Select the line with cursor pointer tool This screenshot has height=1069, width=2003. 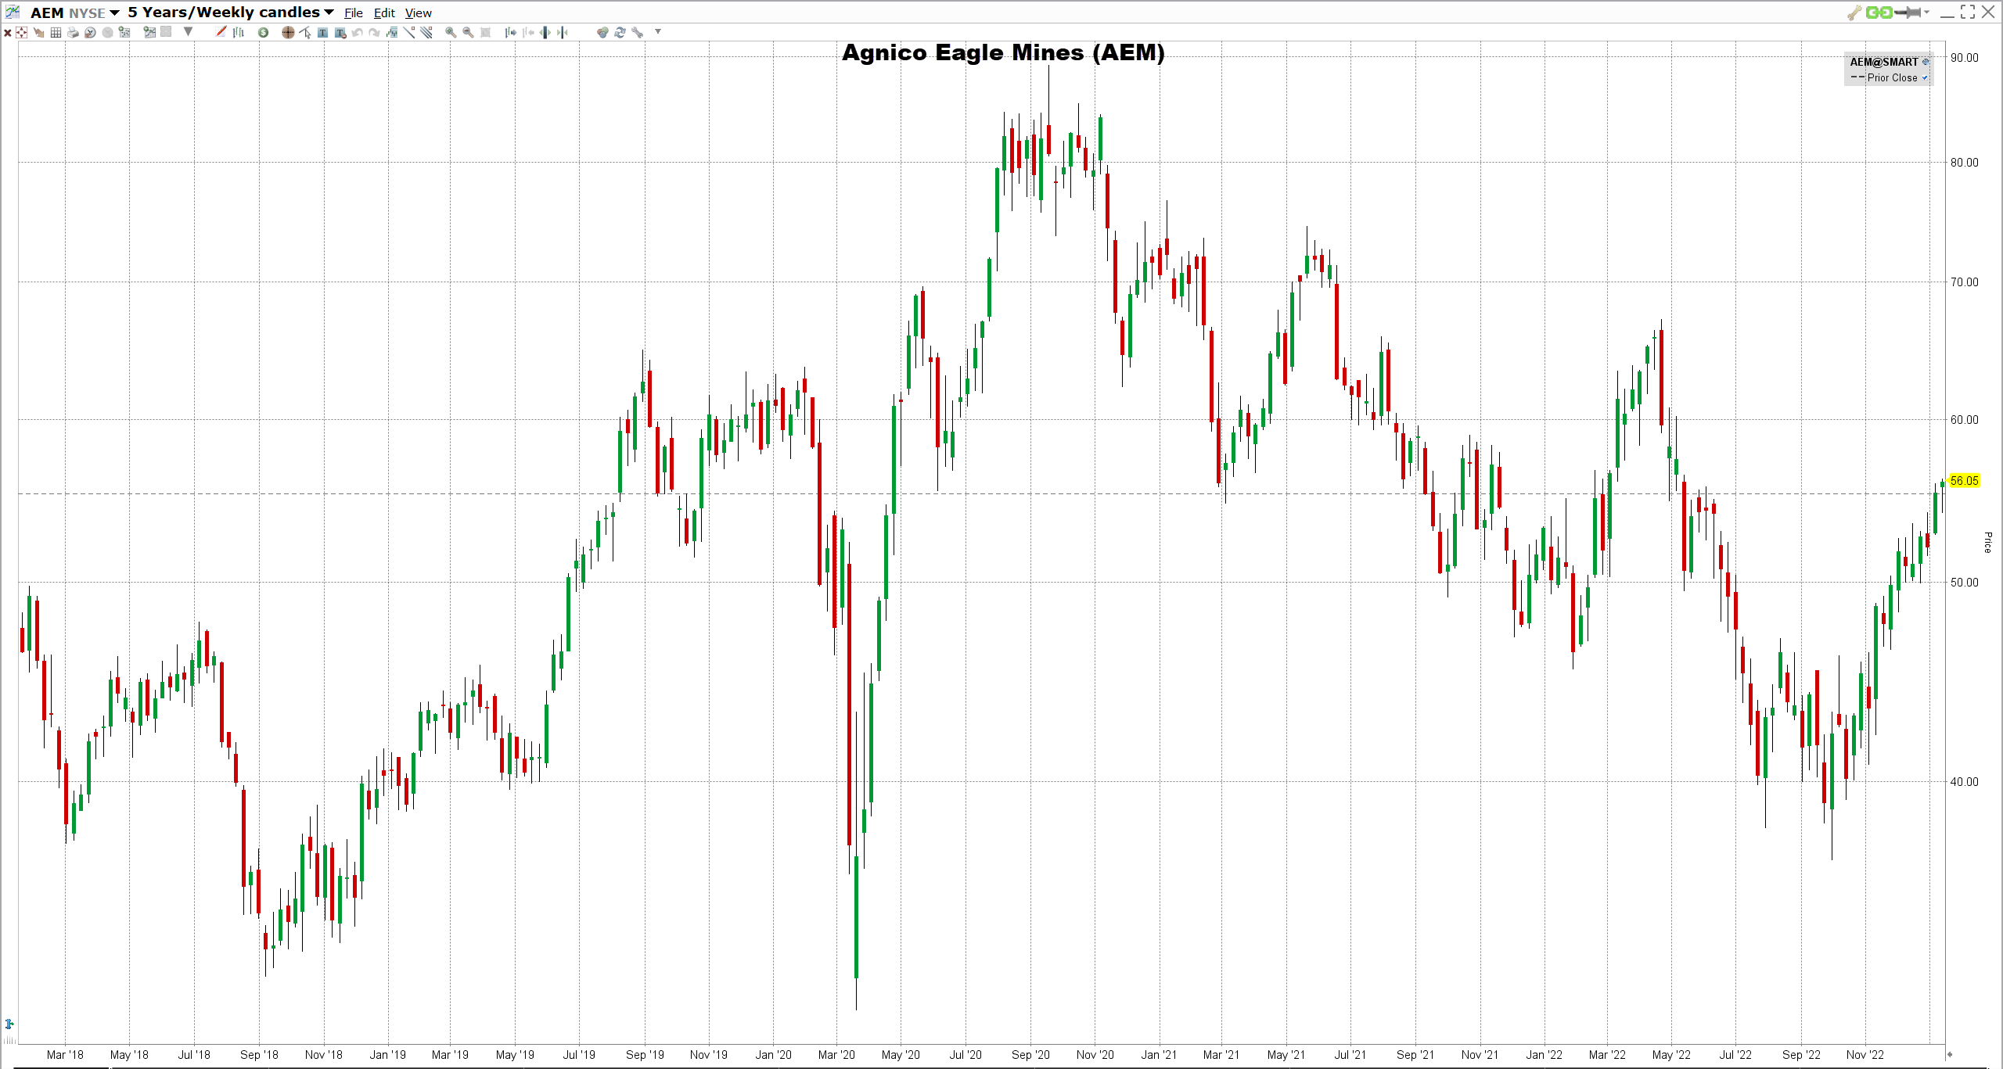[x=305, y=32]
